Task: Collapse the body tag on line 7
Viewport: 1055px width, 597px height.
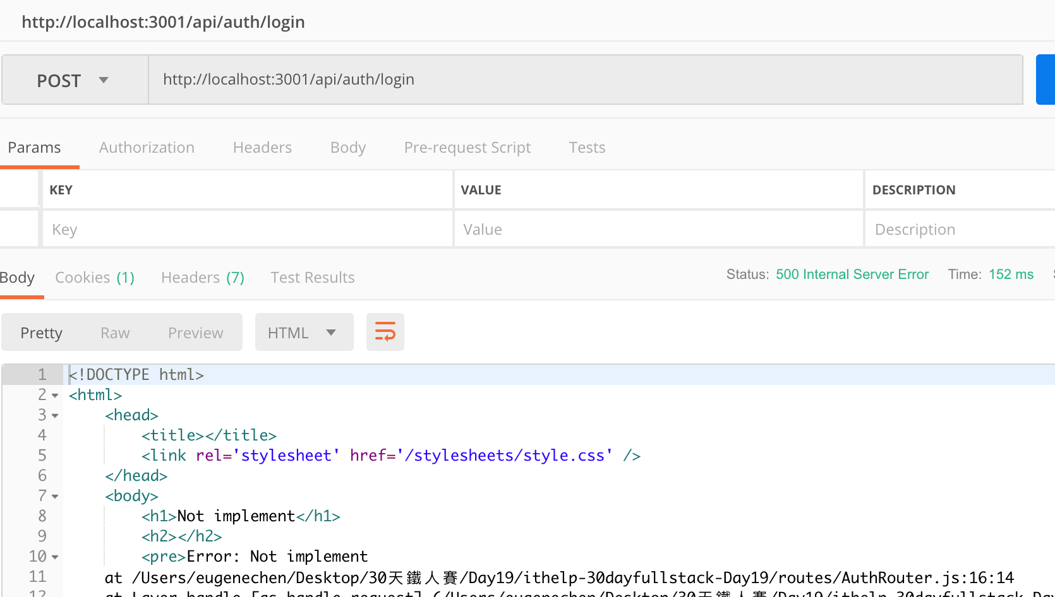Action: 55,497
